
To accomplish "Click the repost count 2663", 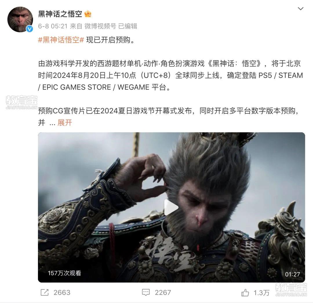I will tap(62, 293).
